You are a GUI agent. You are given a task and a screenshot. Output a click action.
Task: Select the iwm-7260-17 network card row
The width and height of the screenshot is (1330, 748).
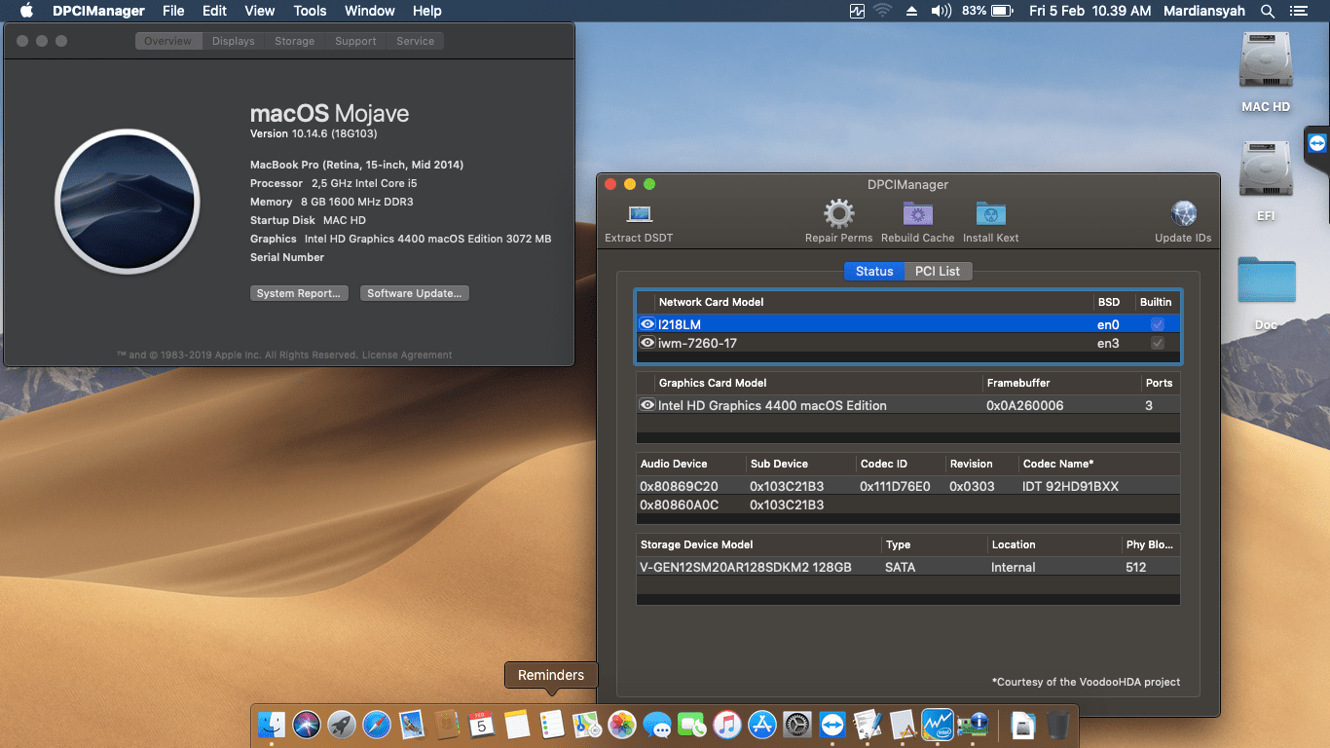coord(907,343)
